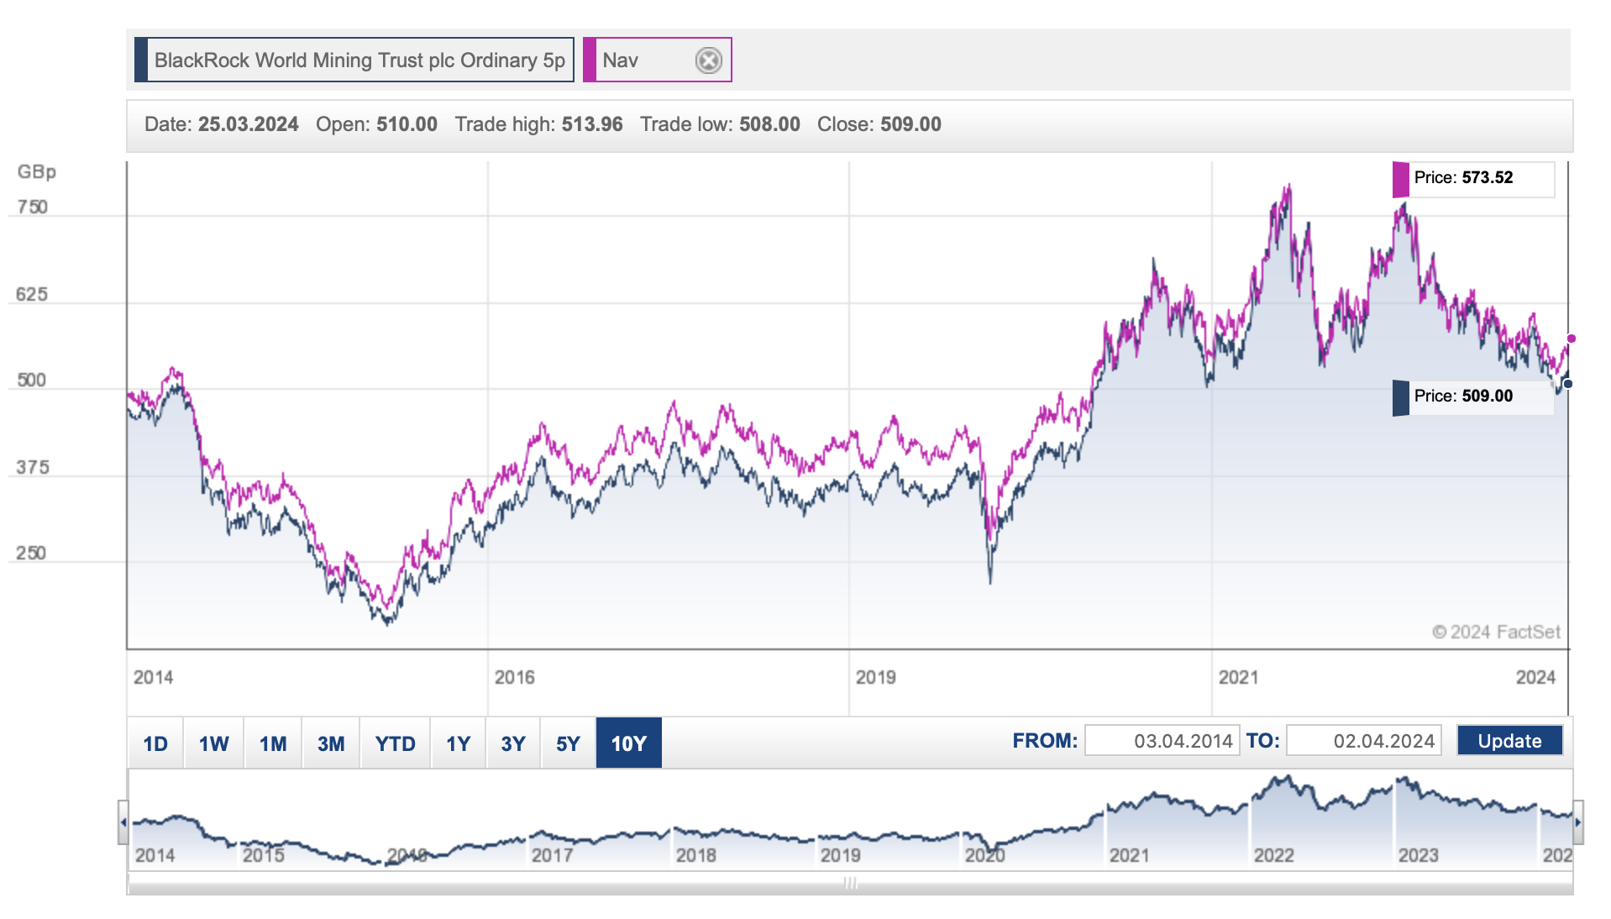
Task: Select the 1W time range
Action: (213, 743)
